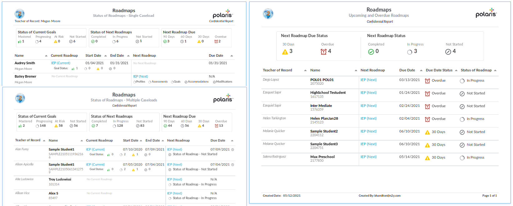Sort by Due Date arrow in Upcoming and Overdue report

421,70
